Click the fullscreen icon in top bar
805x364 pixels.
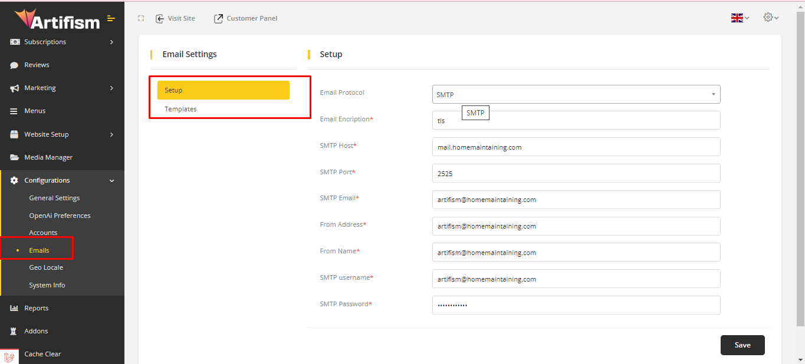pos(141,18)
